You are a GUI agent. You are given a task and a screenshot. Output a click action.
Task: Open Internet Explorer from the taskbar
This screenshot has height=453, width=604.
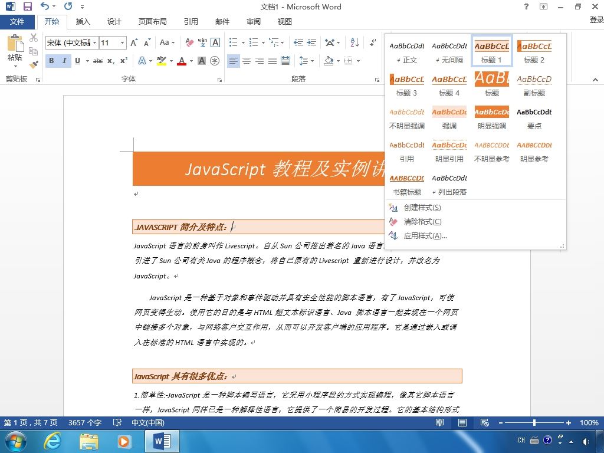(52, 441)
